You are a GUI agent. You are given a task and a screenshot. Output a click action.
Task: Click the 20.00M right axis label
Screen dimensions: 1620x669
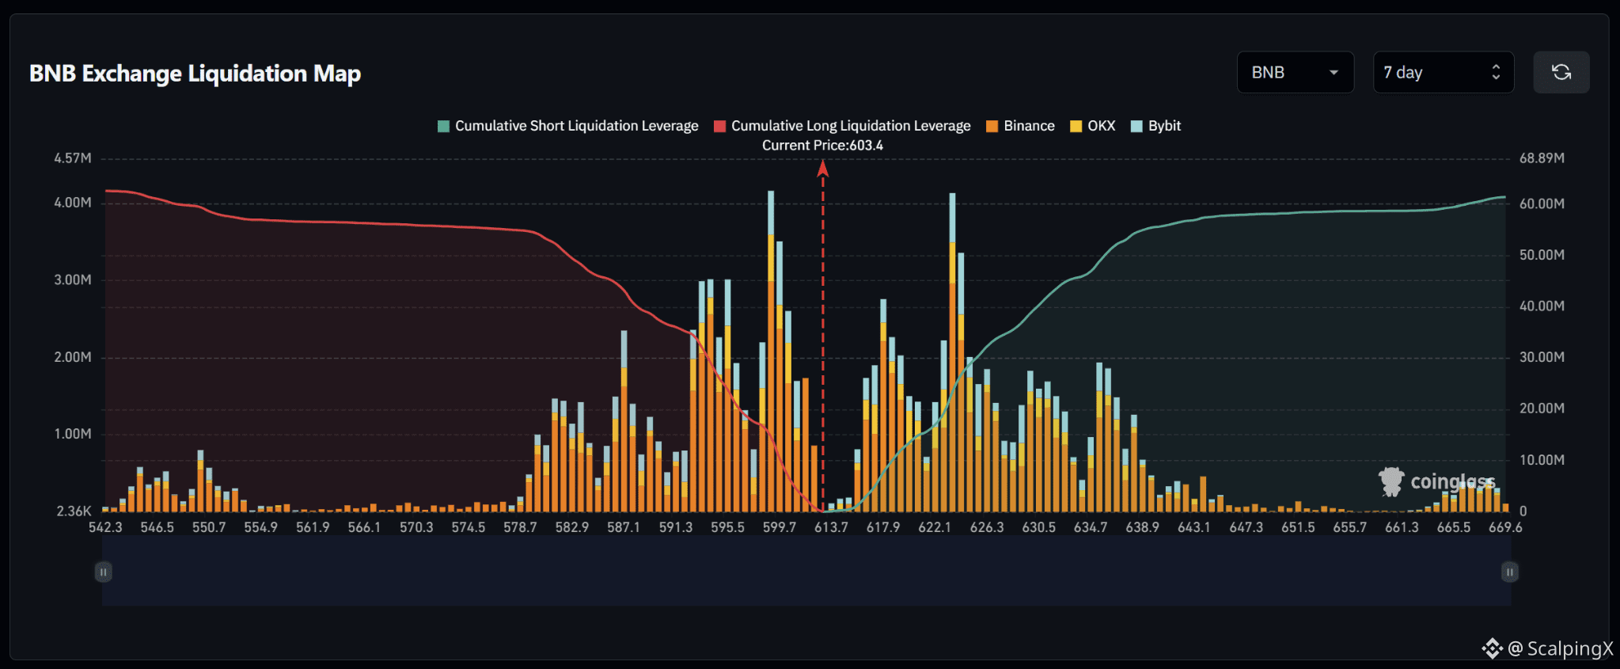pos(1542,409)
